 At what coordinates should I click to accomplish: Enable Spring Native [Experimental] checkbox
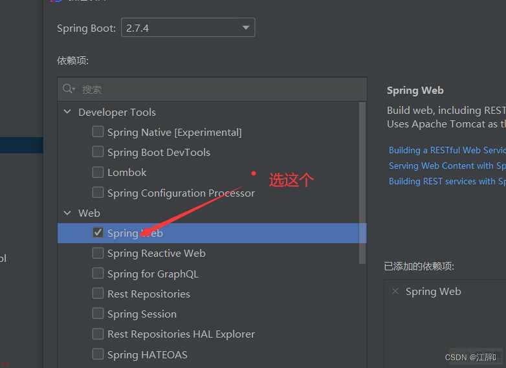pos(98,131)
